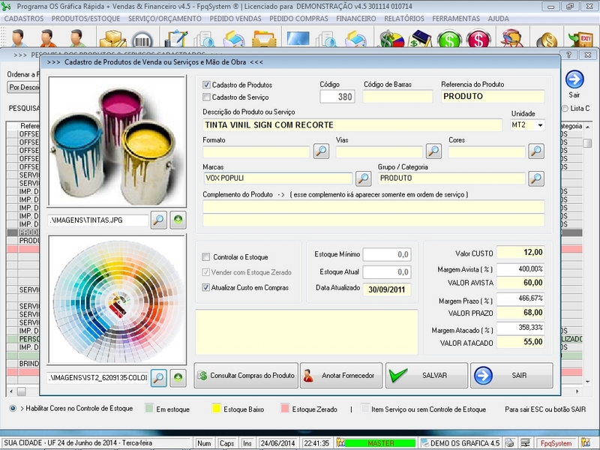Click the Descrição do Produto text field
The width and height of the screenshot is (600, 450).
pos(352,125)
